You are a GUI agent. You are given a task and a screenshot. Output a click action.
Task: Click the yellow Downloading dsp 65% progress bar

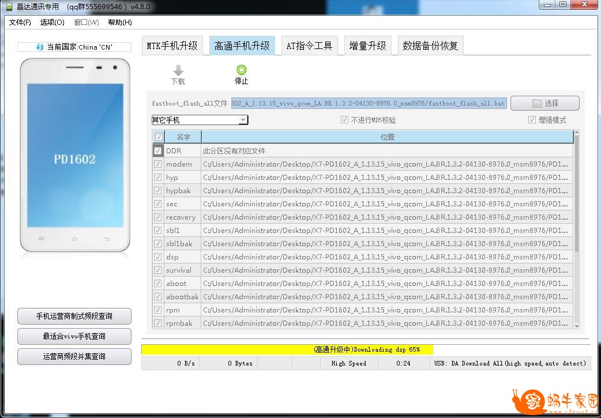[287, 349]
